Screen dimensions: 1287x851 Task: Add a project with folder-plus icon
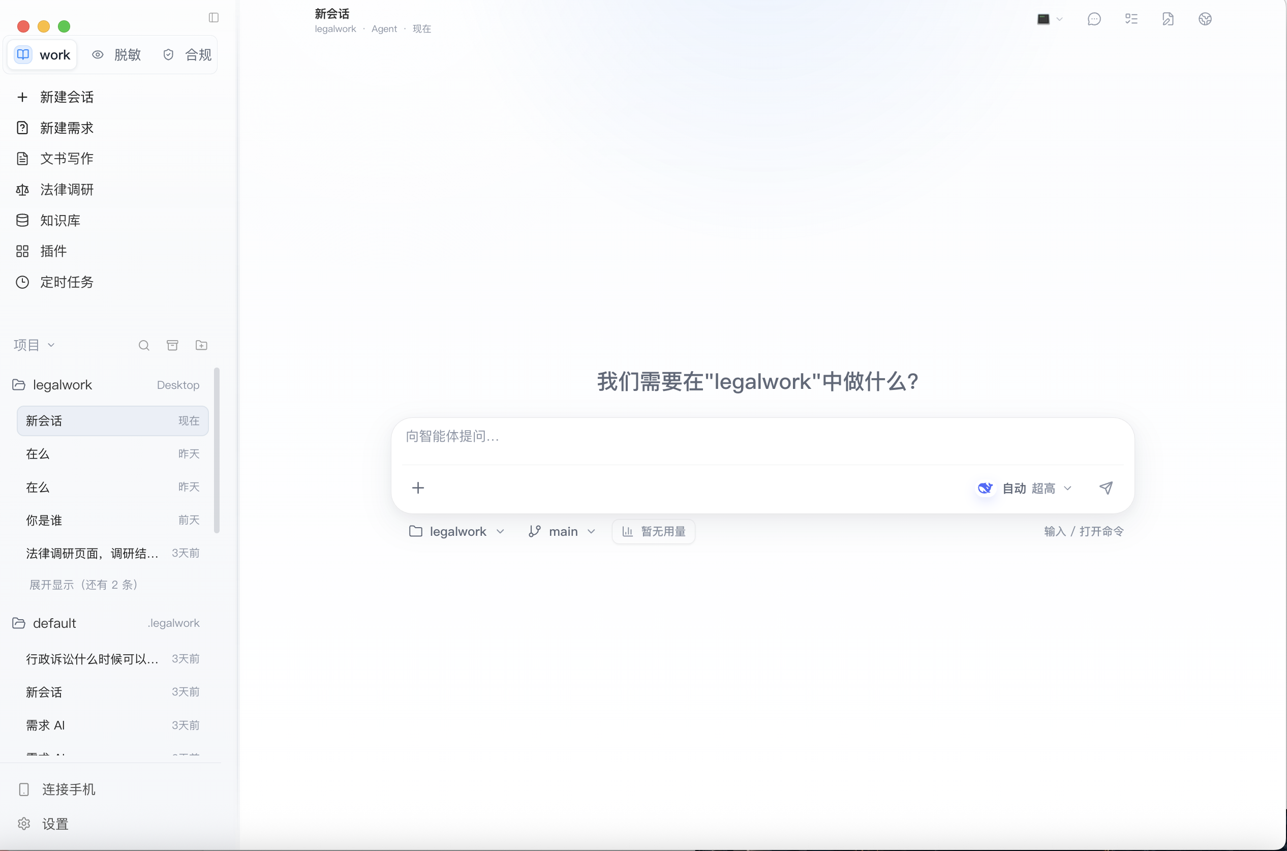[x=201, y=346]
